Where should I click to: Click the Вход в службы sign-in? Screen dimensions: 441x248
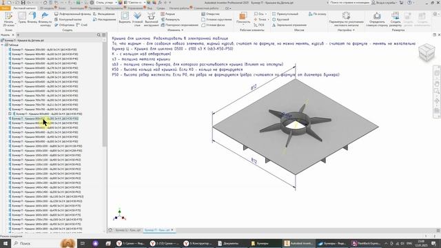click(384, 3)
